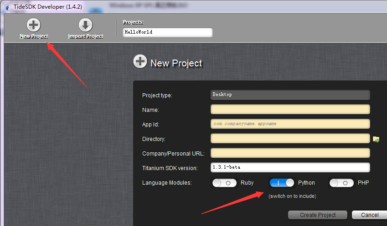Click the TideSDK app icon in title bar

pos(8,7)
